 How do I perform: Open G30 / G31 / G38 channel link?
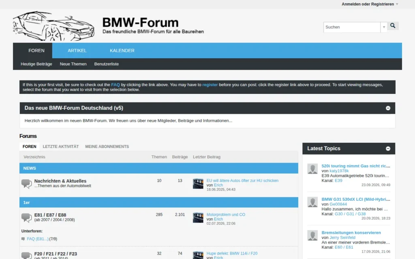coord(350,214)
